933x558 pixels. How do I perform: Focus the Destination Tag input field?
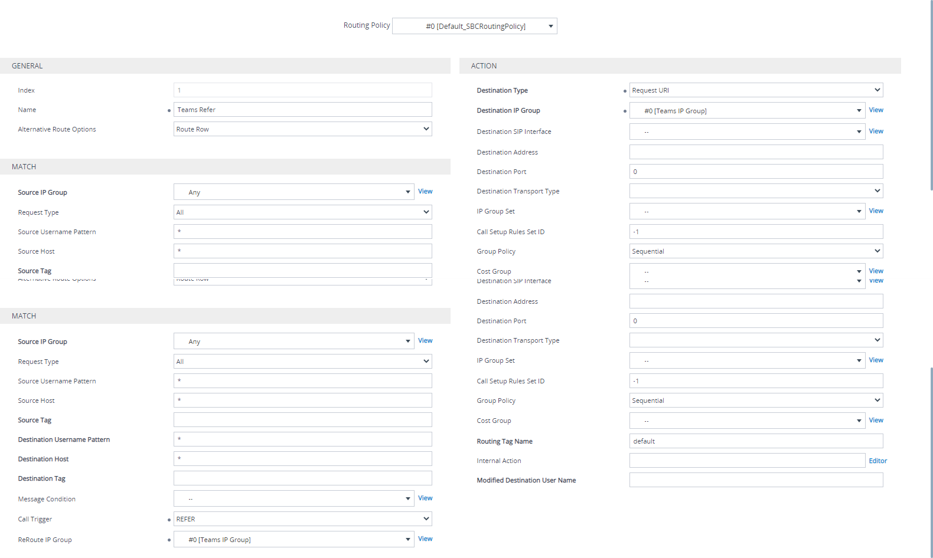coord(302,478)
